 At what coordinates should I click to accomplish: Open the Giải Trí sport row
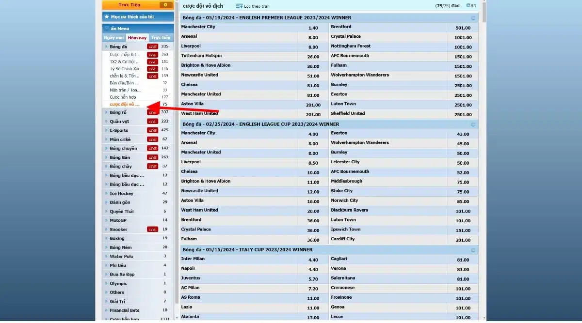pyautogui.click(x=138, y=301)
